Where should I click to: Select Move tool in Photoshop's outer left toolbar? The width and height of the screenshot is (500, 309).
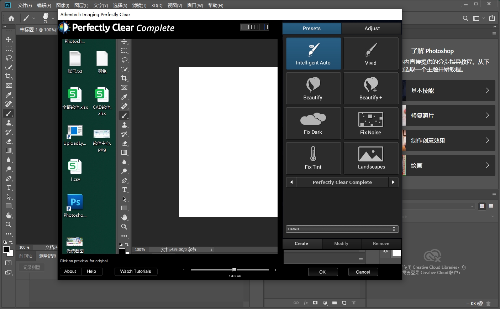coord(9,39)
